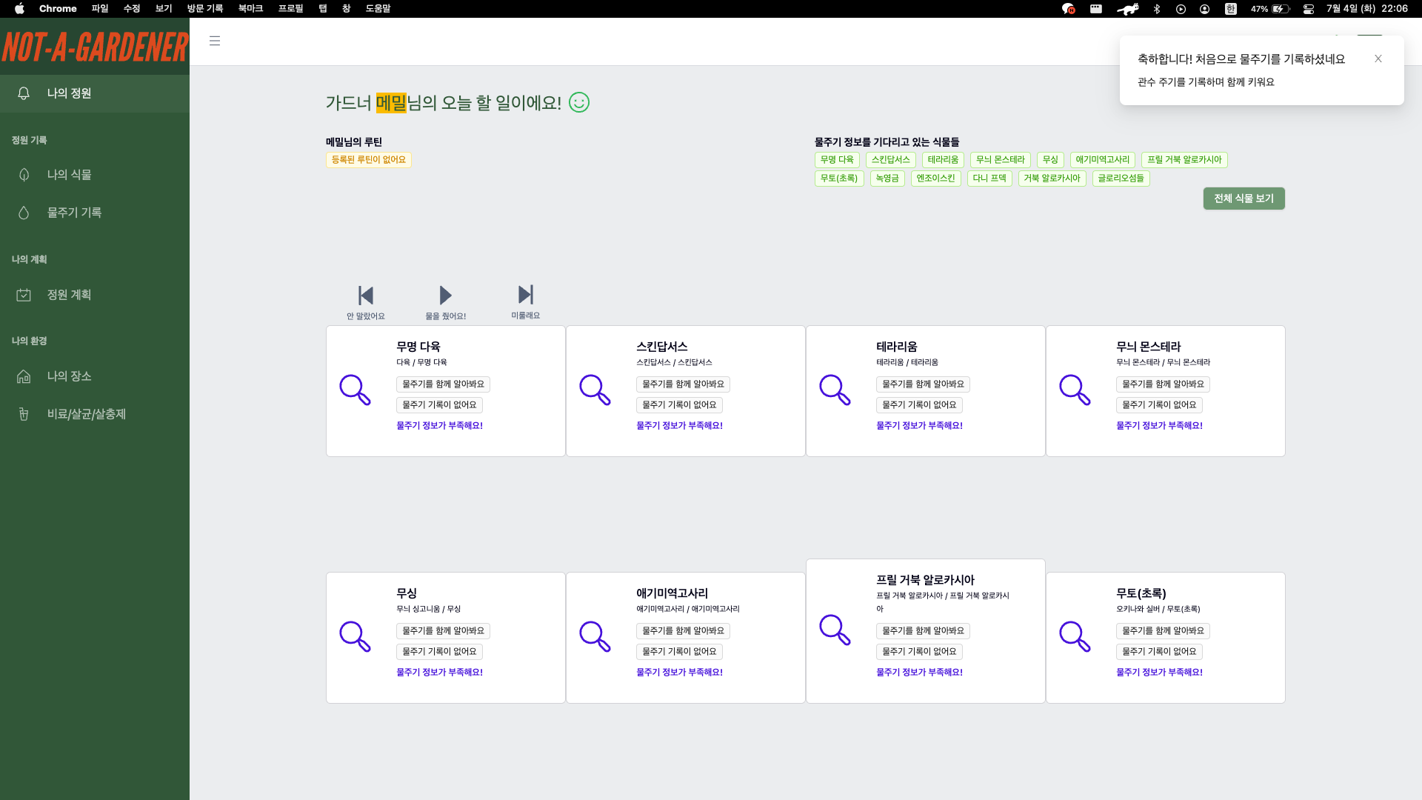
Task: Open the 무늬 몬스테라 card title
Action: click(1148, 347)
